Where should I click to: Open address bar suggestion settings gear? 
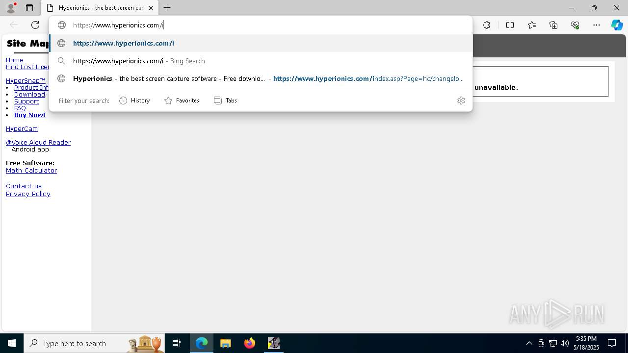pos(461,101)
